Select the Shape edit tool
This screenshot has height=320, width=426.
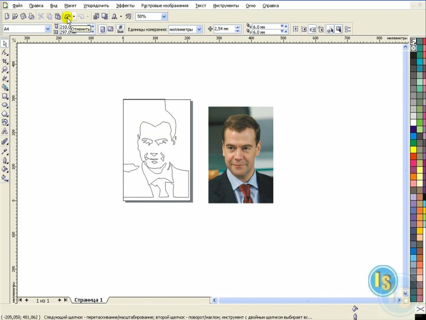tap(5, 52)
